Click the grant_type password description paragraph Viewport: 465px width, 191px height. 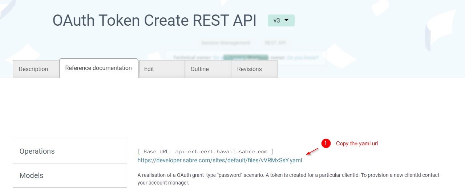click(288, 179)
